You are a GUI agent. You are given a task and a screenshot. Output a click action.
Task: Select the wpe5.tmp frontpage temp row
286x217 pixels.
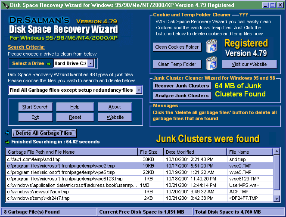140,172
